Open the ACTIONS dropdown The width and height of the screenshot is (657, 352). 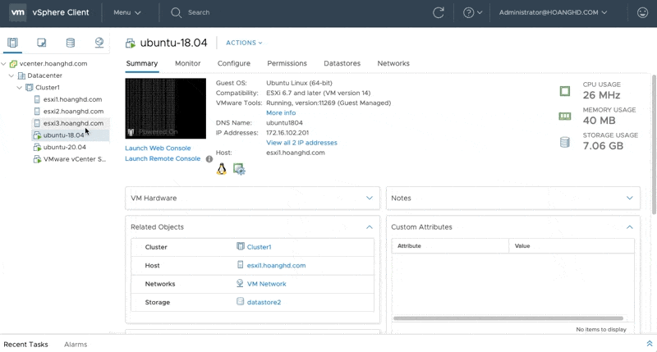(x=244, y=43)
